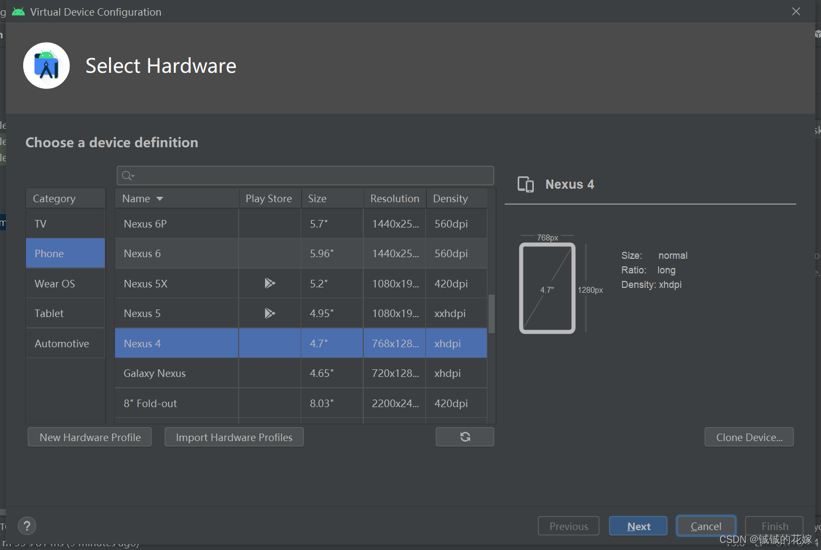This screenshot has height=550, width=821.
Task: Sort devices using the Name column arrow
Action: tap(160, 199)
